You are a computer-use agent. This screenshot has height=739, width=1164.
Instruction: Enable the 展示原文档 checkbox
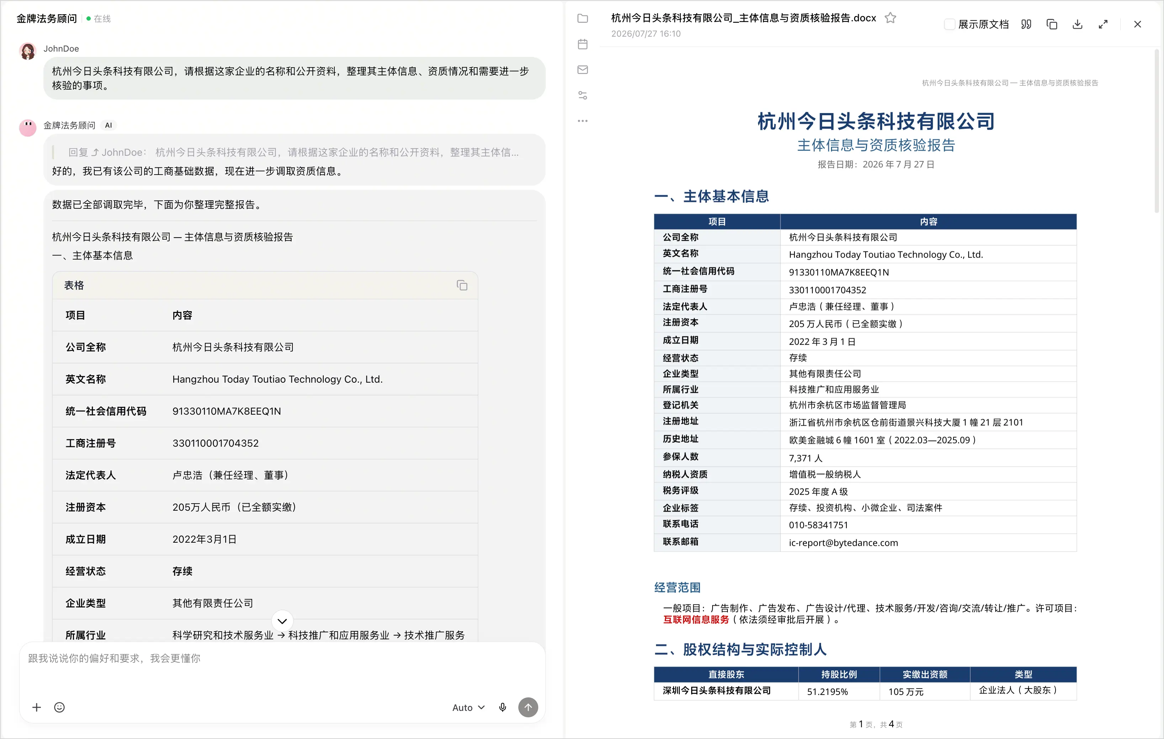949,24
